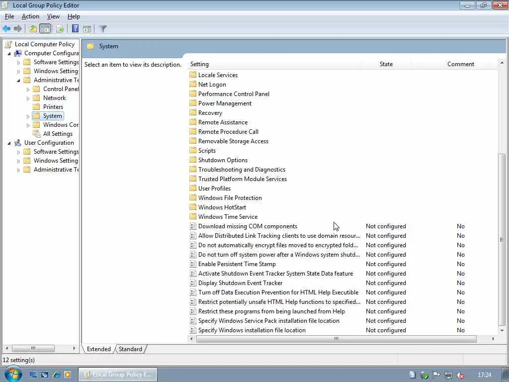Toggle Show/Hide Action Pane toolbar icon
The height and width of the screenshot is (382, 509).
click(87, 28)
